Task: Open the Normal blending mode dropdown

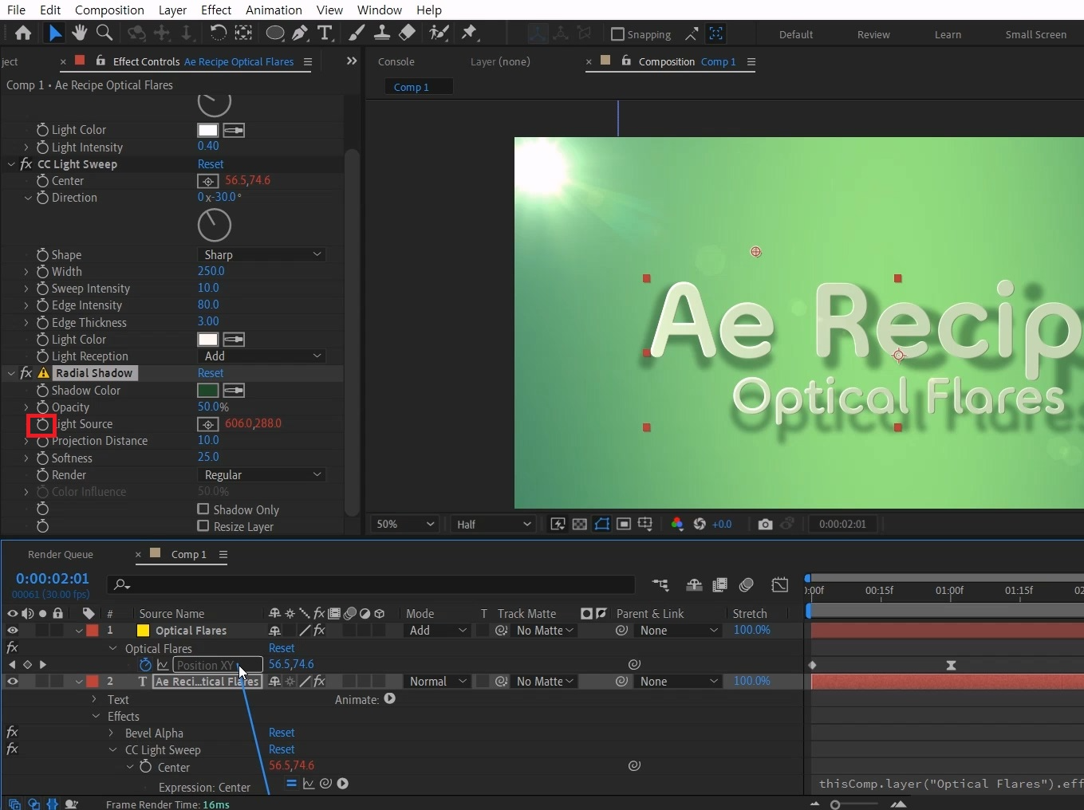Action: click(x=437, y=682)
